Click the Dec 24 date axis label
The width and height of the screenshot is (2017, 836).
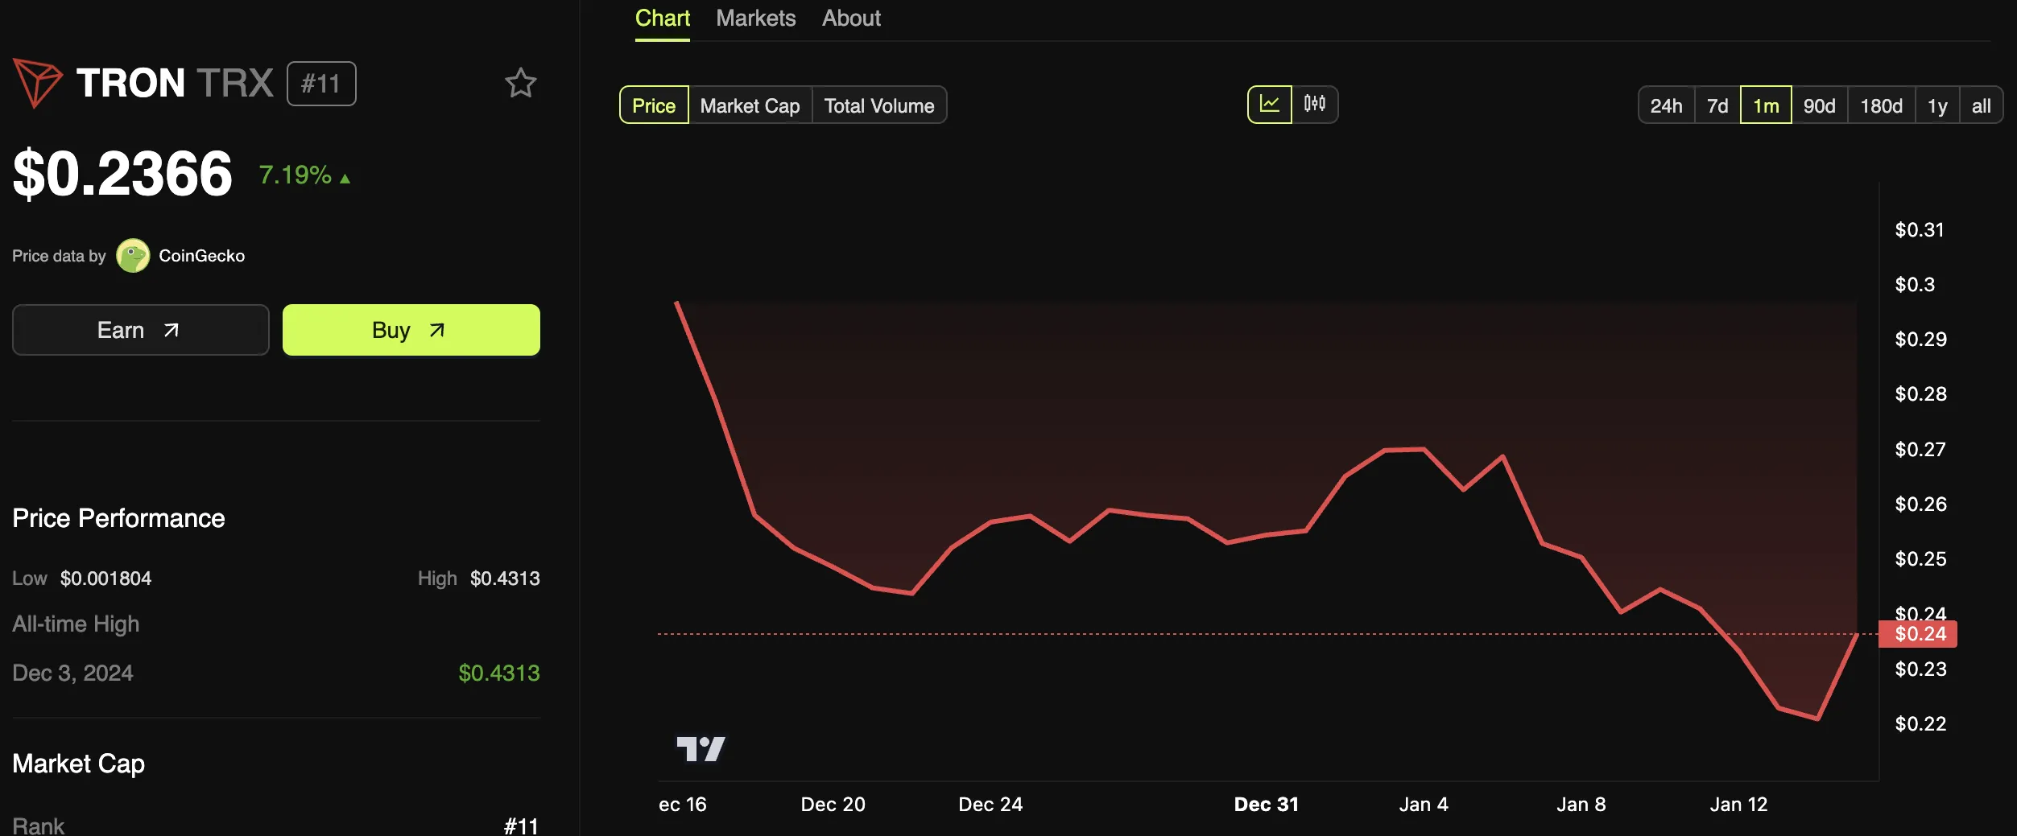point(990,805)
